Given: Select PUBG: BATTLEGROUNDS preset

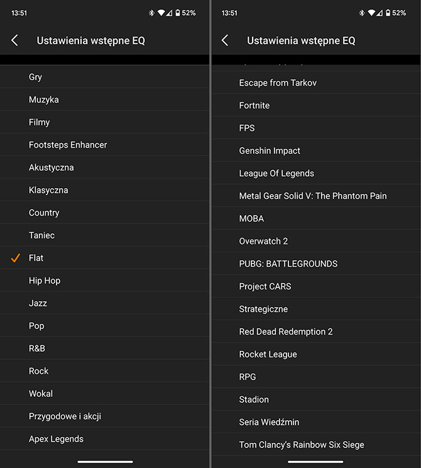Looking at the screenshot, I should pyautogui.click(x=315, y=264).
